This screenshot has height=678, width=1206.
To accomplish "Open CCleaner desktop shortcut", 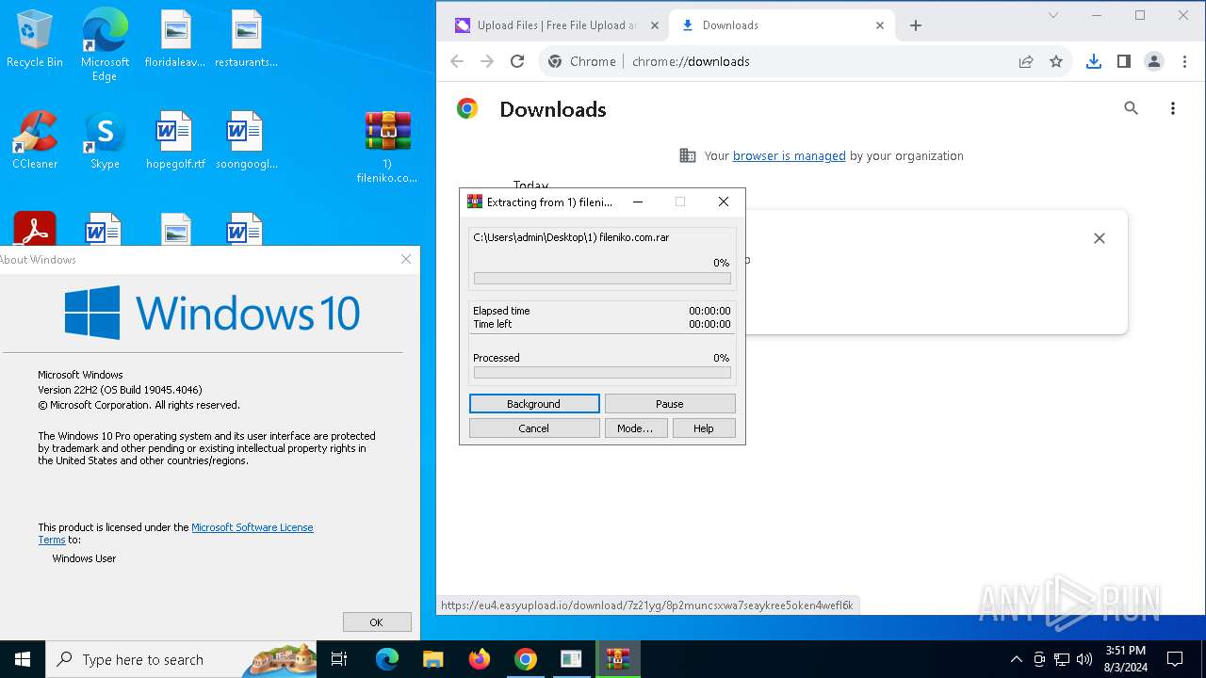I will click(35, 140).
